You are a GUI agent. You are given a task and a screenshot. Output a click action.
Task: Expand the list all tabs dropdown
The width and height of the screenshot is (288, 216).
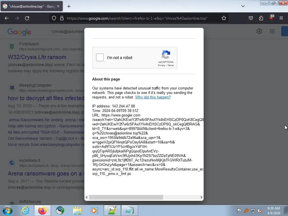243,6
